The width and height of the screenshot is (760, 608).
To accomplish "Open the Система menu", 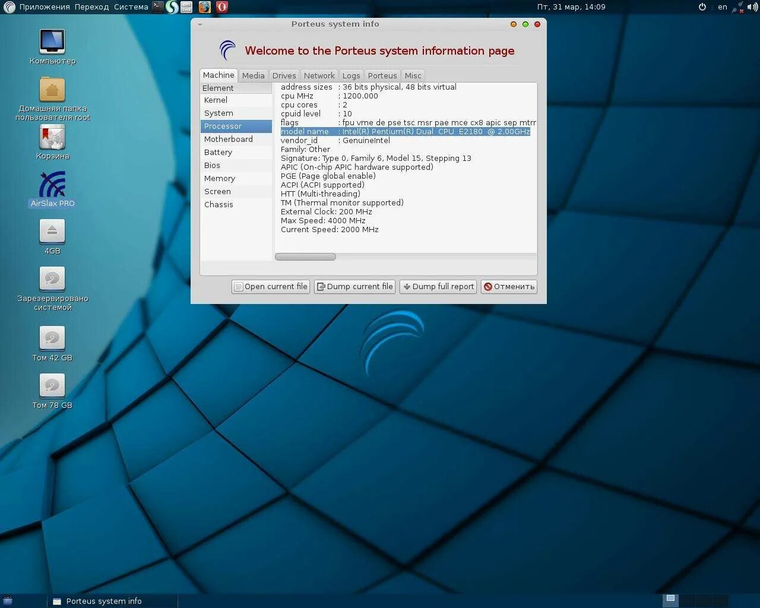I will coord(131,7).
